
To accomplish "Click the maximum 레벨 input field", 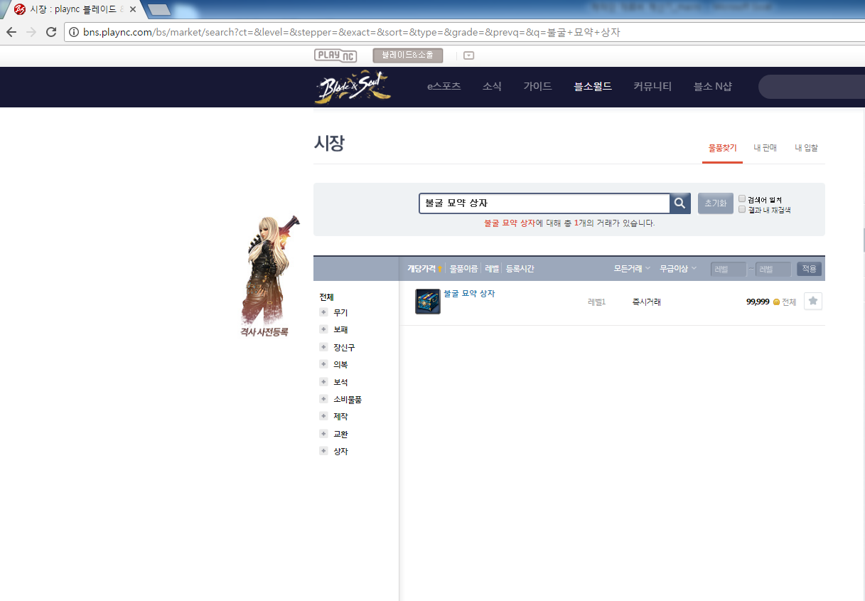I will coord(773,269).
